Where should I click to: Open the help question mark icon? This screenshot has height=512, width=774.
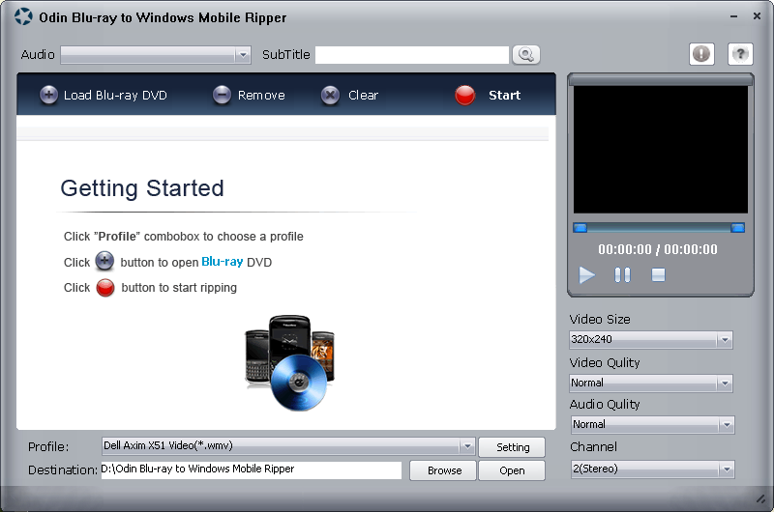click(740, 54)
